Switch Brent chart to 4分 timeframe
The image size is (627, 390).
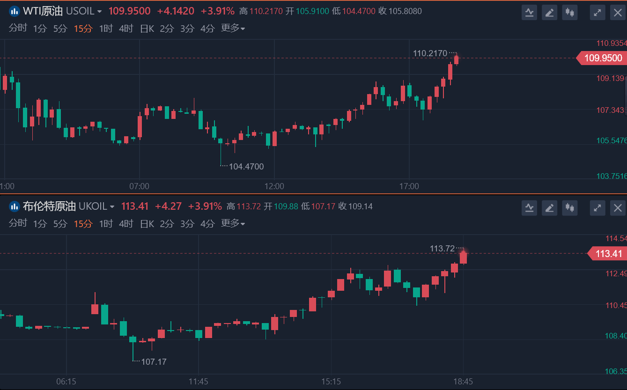pyautogui.click(x=207, y=224)
